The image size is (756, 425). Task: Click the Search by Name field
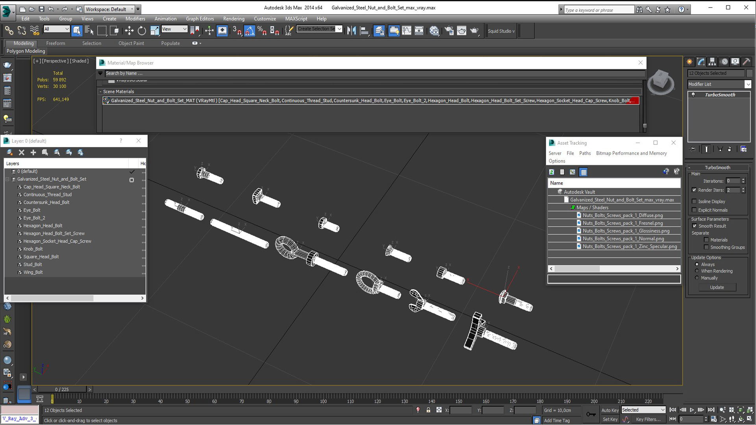(375, 73)
